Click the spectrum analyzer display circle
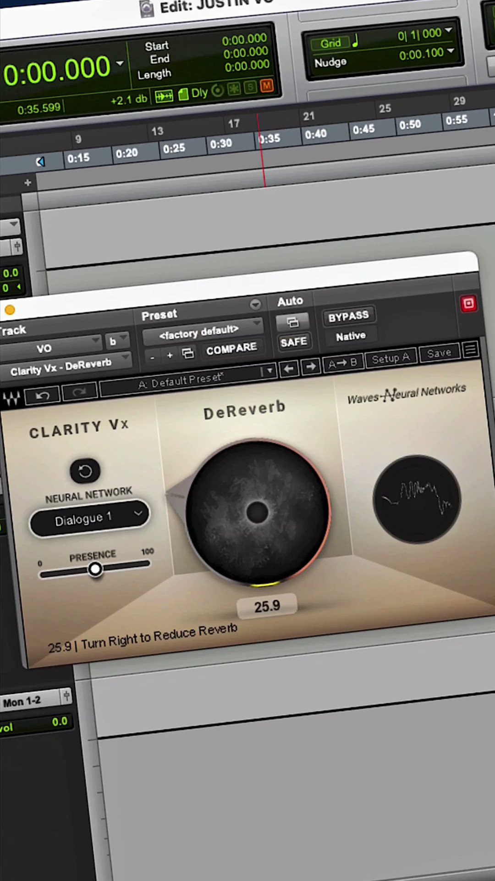The image size is (495, 881). (417, 499)
